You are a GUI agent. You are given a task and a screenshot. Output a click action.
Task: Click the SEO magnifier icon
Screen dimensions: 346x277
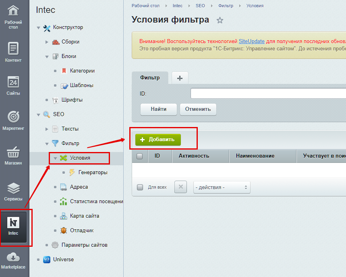coord(47,115)
